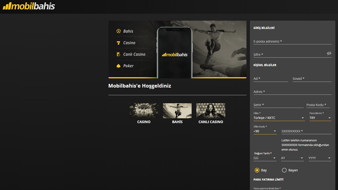
Task: Select the Bay gender radio button
Action: pyautogui.click(x=257, y=170)
